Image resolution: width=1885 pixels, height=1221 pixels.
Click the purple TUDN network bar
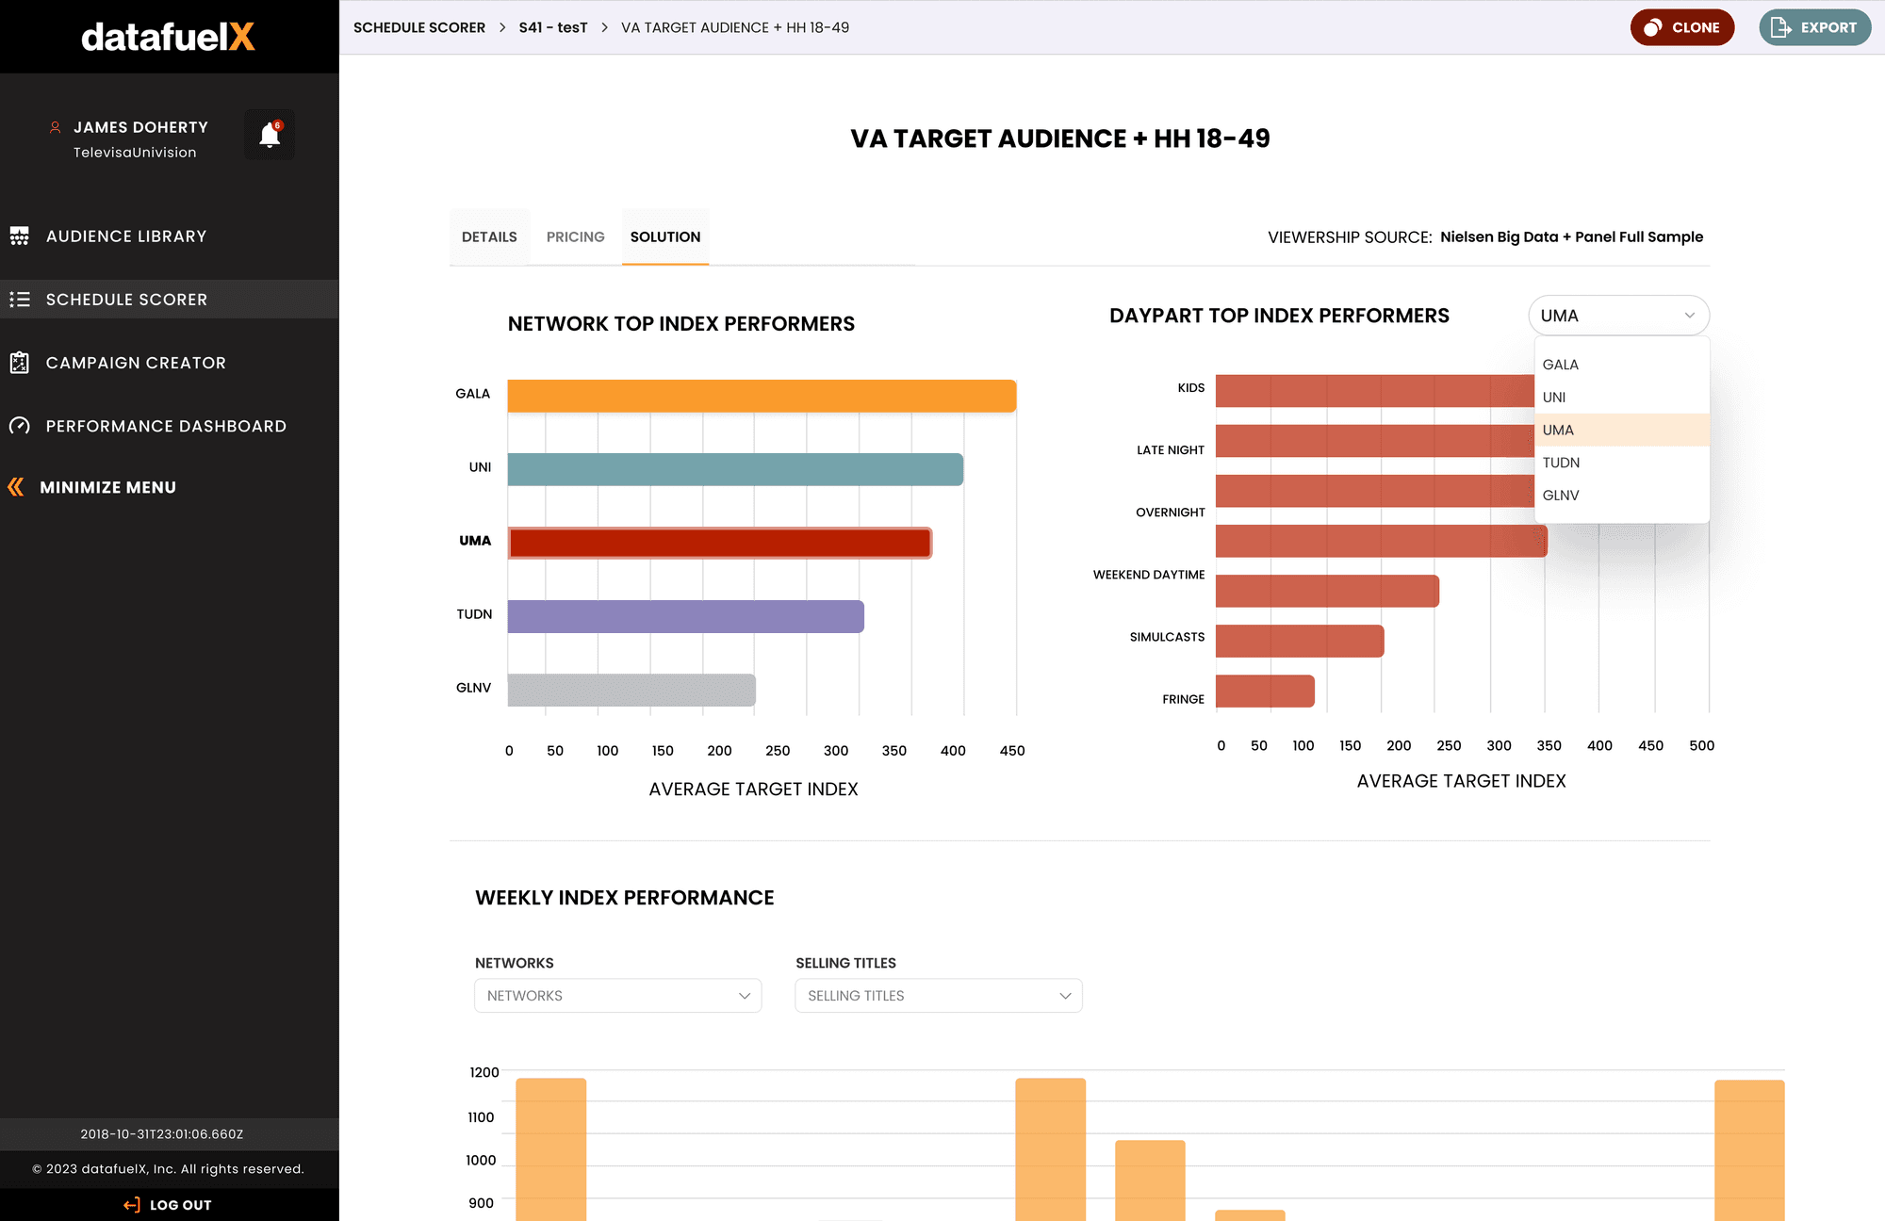pyautogui.click(x=685, y=616)
